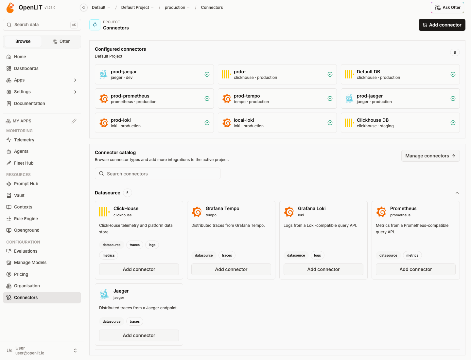The height and width of the screenshot is (360, 471).
Task: Click the Telemetry pulse icon in sidebar
Action: (x=9, y=140)
